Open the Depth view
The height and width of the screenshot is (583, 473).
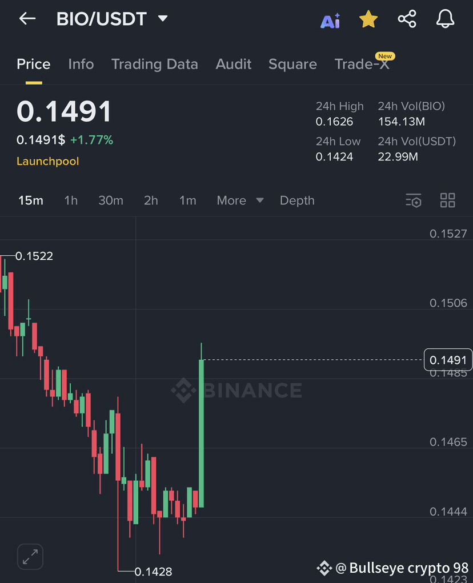point(297,200)
